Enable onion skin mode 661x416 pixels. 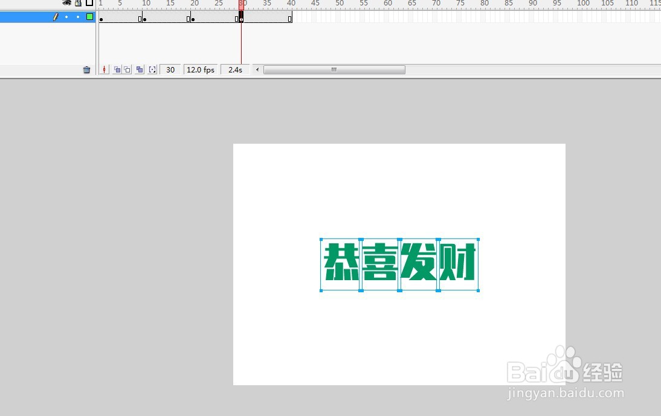[x=118, y=69]
